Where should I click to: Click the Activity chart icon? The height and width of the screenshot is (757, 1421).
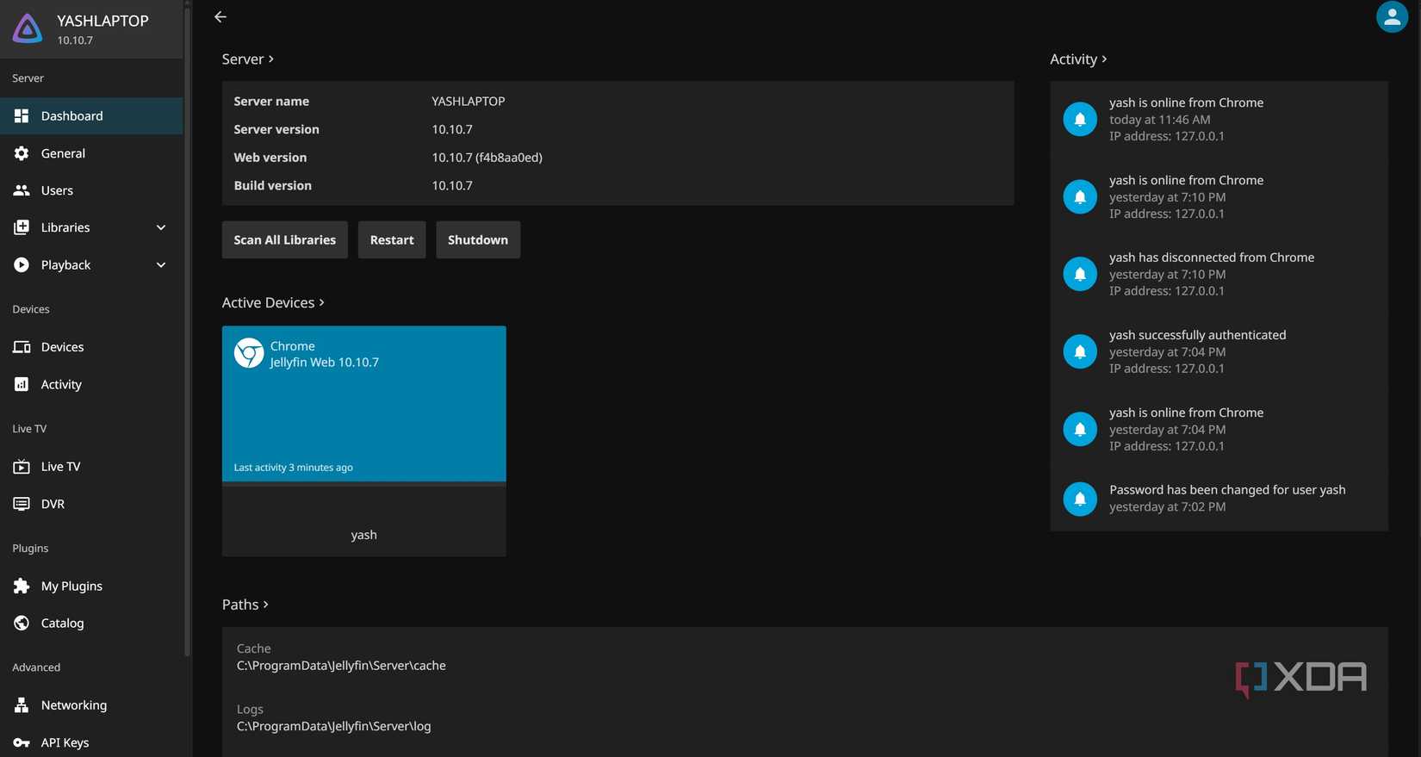point(22,385)
